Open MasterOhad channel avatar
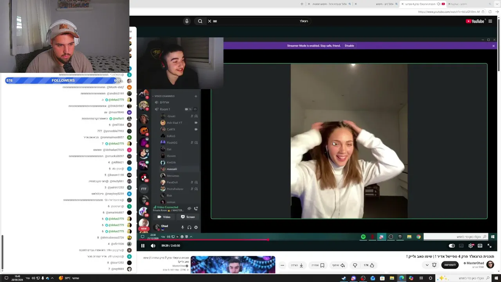This screenshot has height=282, width=501. coord(490,265)
